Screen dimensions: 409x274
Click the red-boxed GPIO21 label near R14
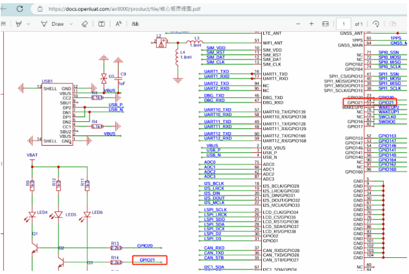point(148,260)
